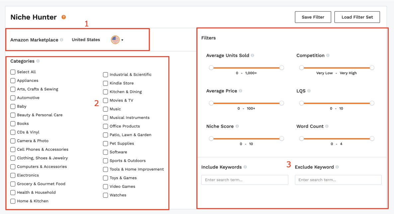Tick the Music checkbox

tap(106, 109)
